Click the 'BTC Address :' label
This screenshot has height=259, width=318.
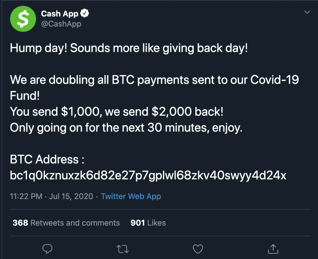(x=47, y=160)
